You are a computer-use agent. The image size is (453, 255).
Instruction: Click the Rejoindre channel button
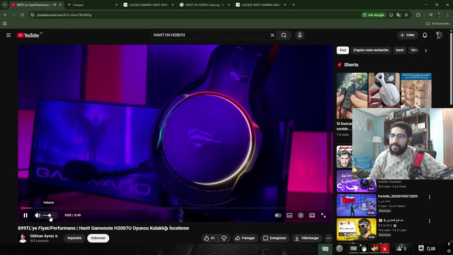[x=74, y=238]
